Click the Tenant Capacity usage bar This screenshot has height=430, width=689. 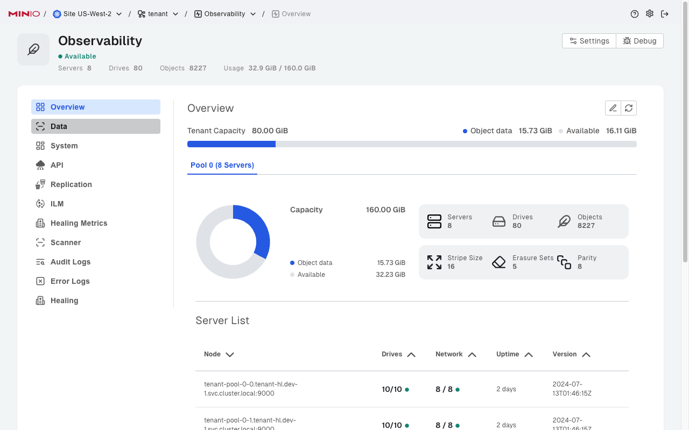pyautogui.click(x=412, y=144)
